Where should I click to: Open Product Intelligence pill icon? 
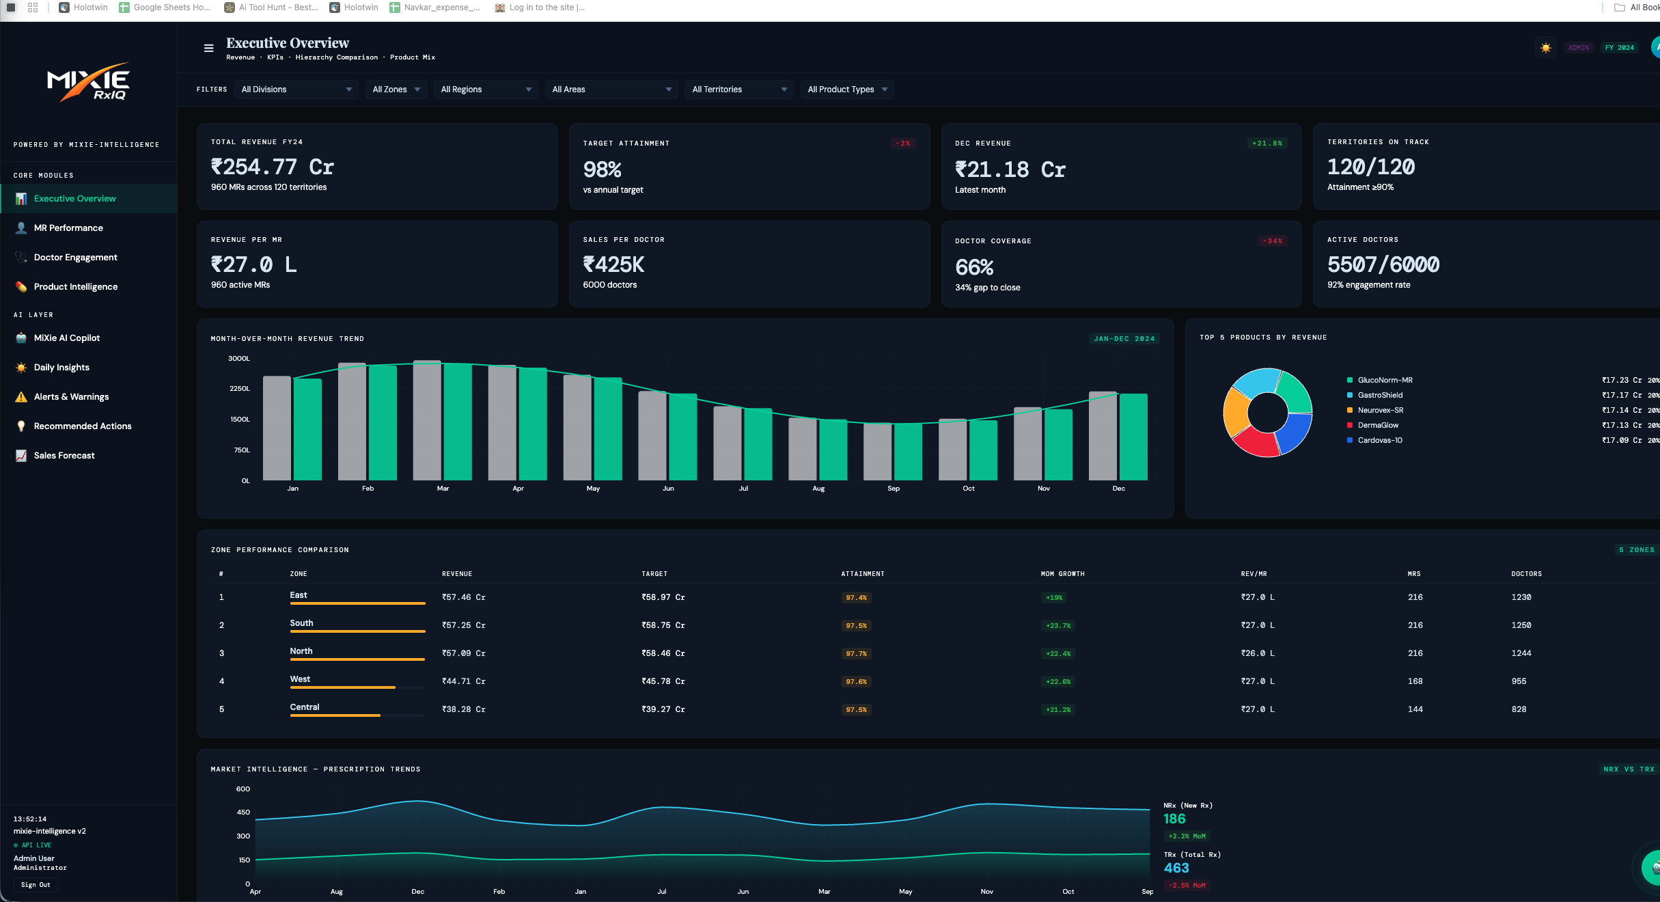click(x=21, y=287)
